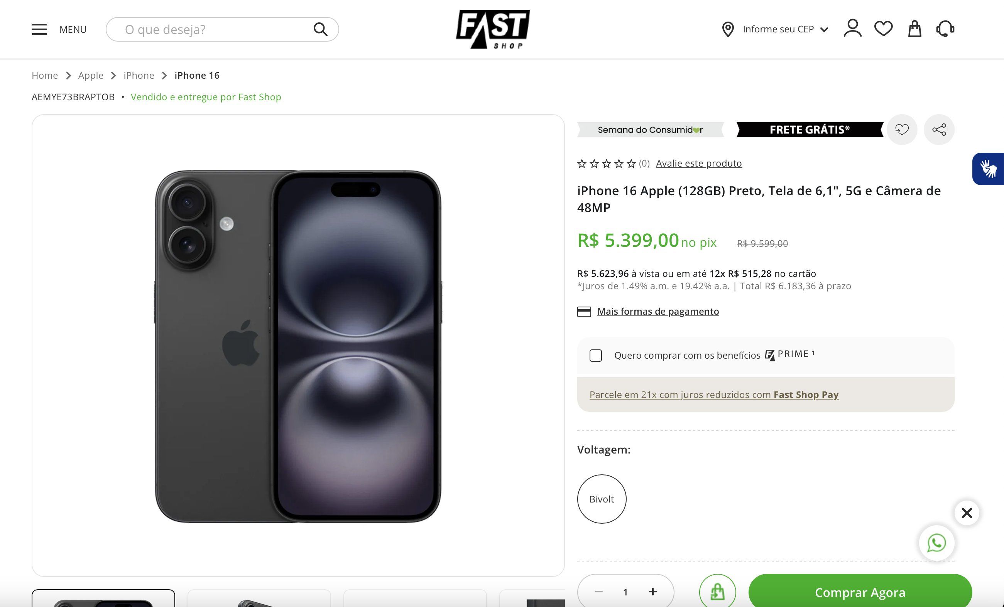Add product to cart with bag icon
Viewport: 1004px width, 607px height.
[717, 592]
